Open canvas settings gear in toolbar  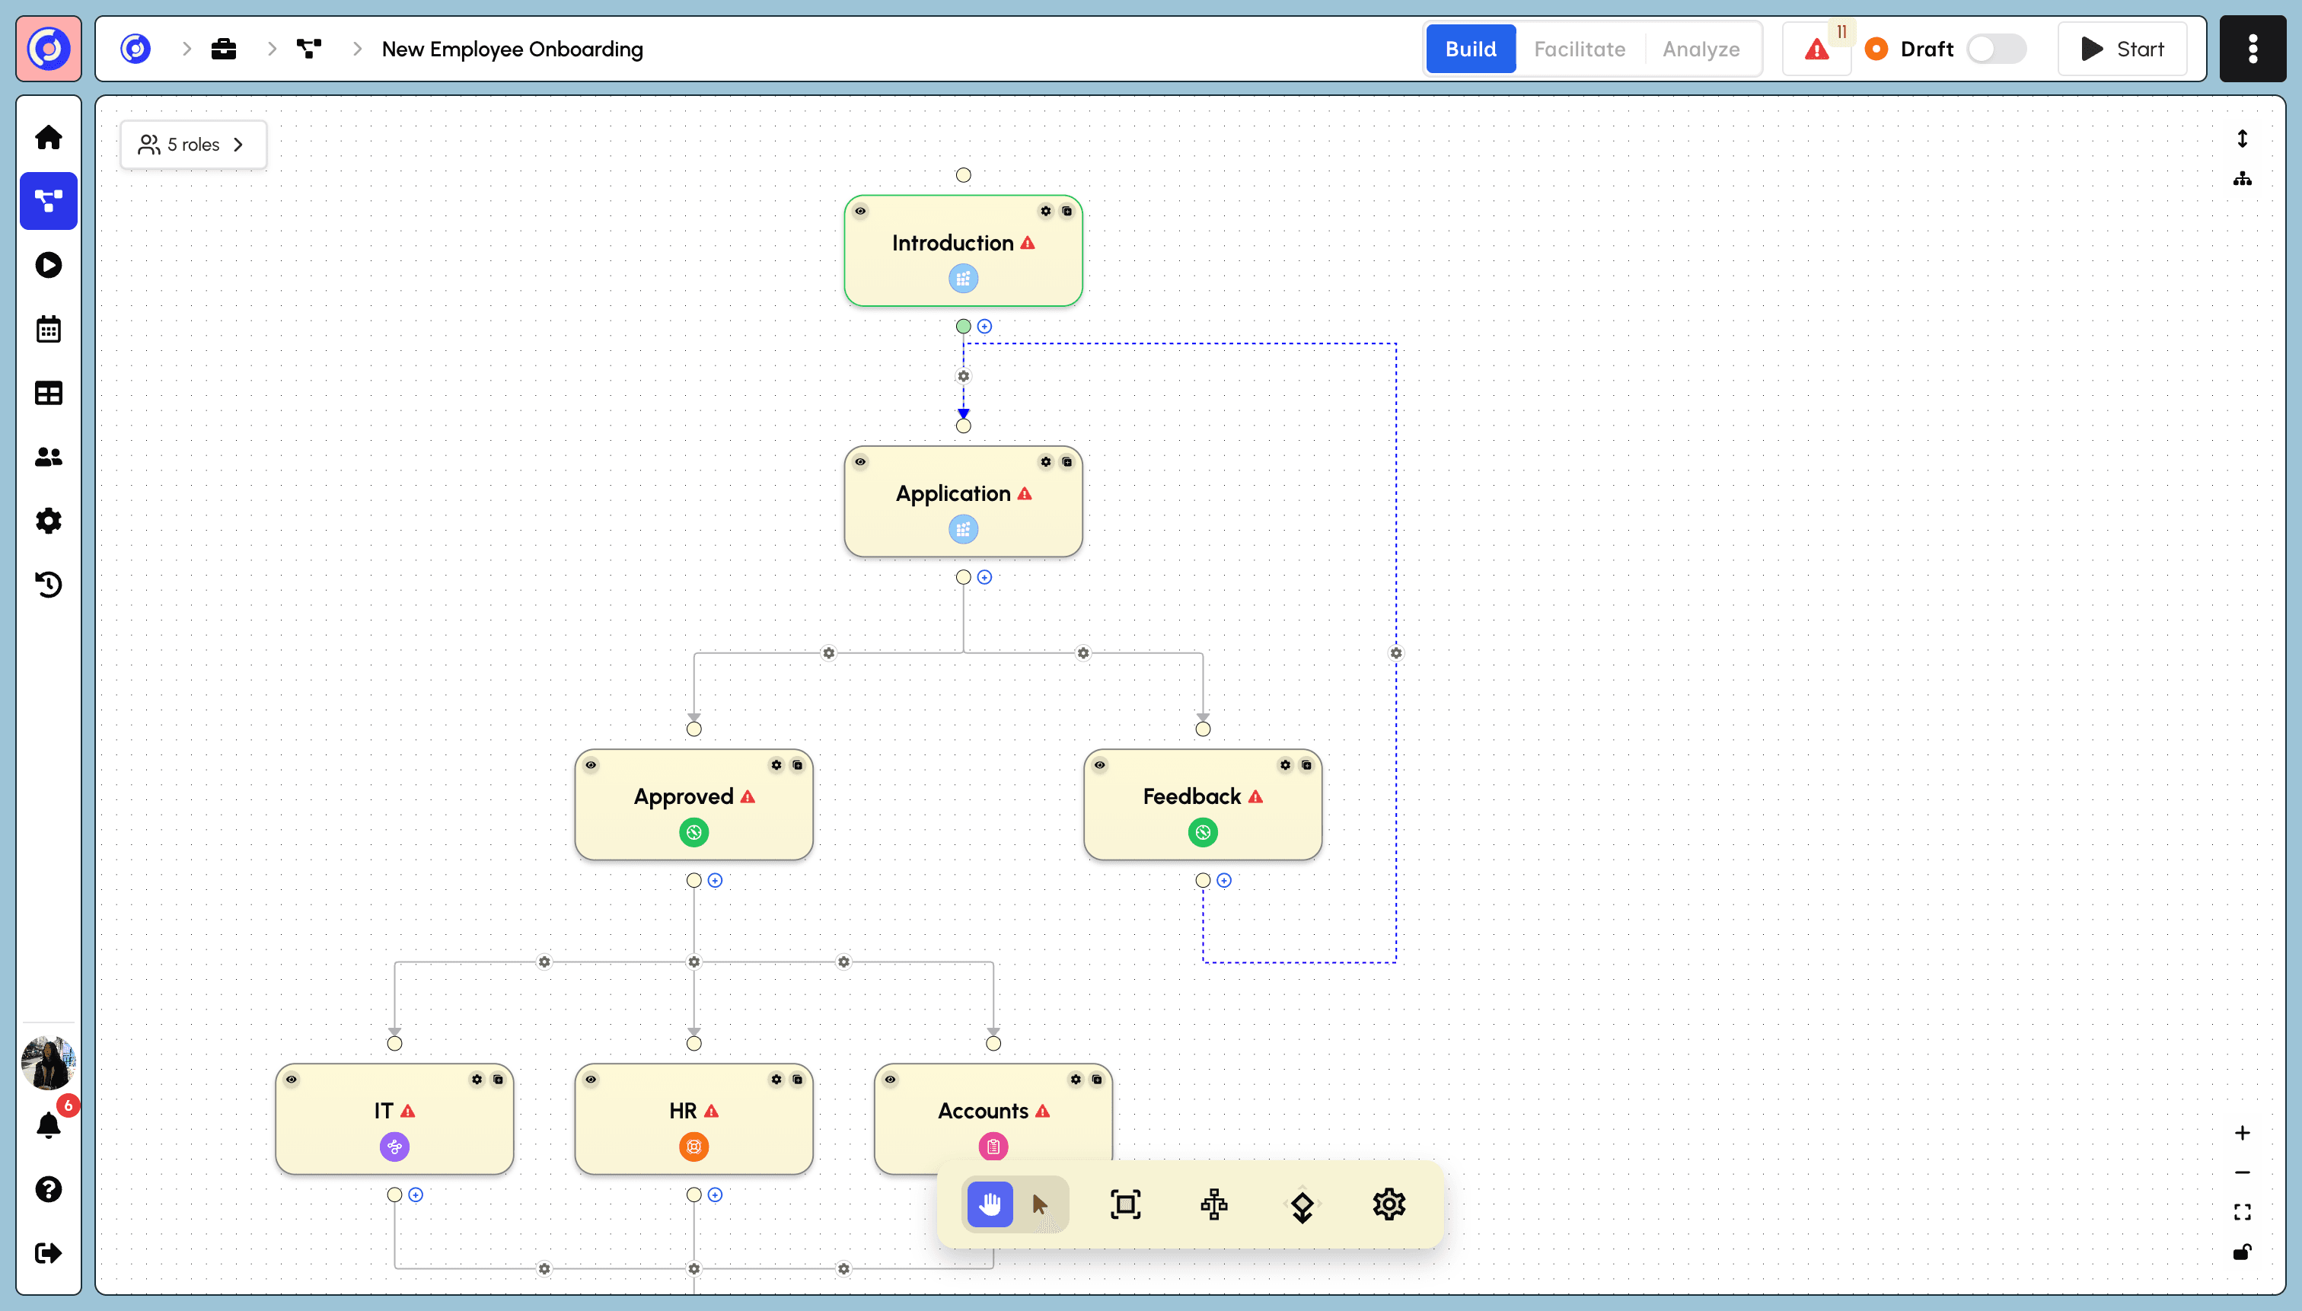pos(1389,1204)
